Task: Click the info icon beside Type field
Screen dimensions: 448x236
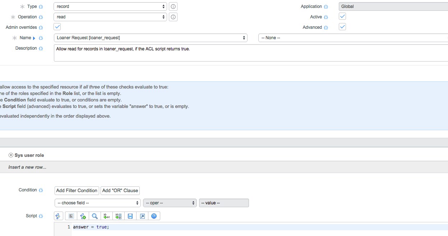Action: coord(173,6)
